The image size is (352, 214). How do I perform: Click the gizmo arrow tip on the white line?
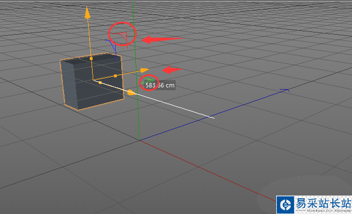point(132,92)
